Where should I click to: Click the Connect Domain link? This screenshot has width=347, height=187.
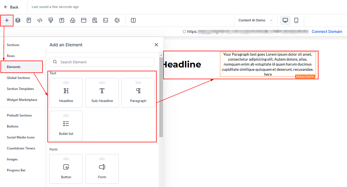pos(327,32)
